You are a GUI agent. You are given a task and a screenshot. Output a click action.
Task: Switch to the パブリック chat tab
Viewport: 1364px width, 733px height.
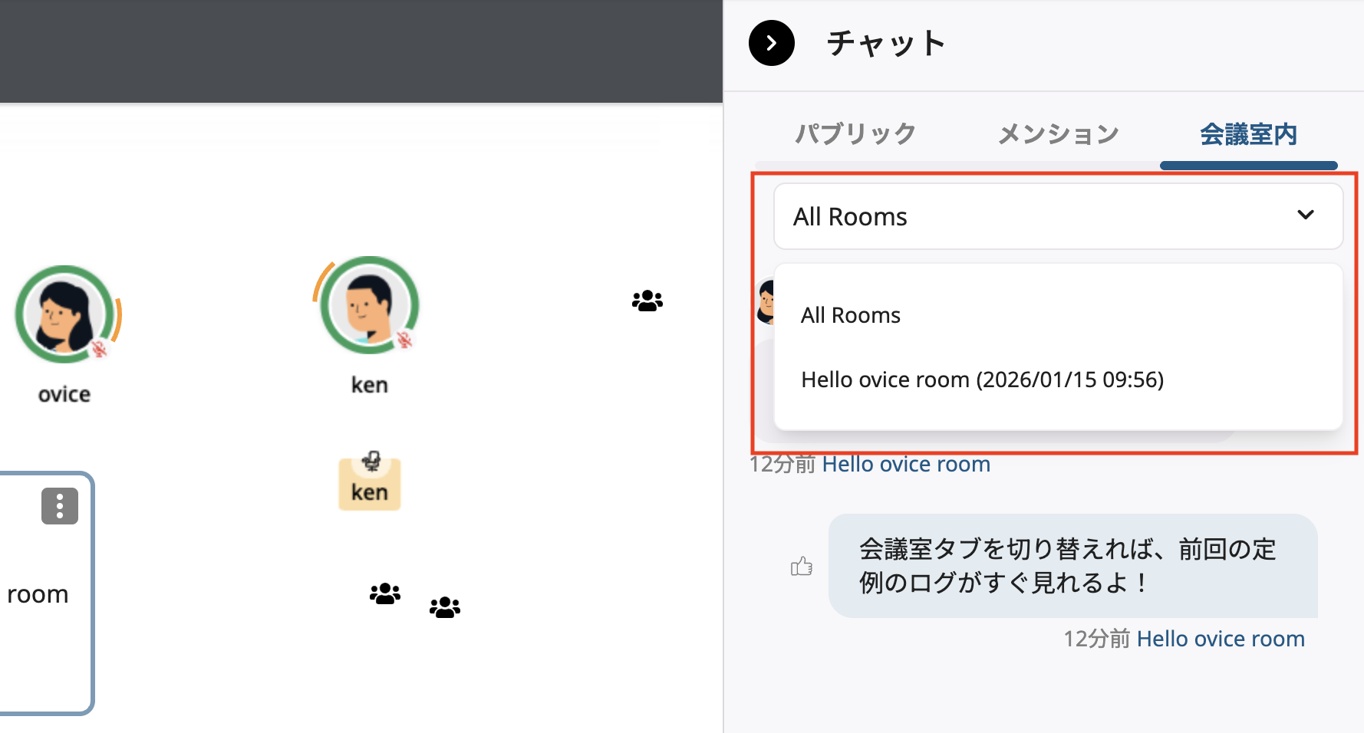854,133
